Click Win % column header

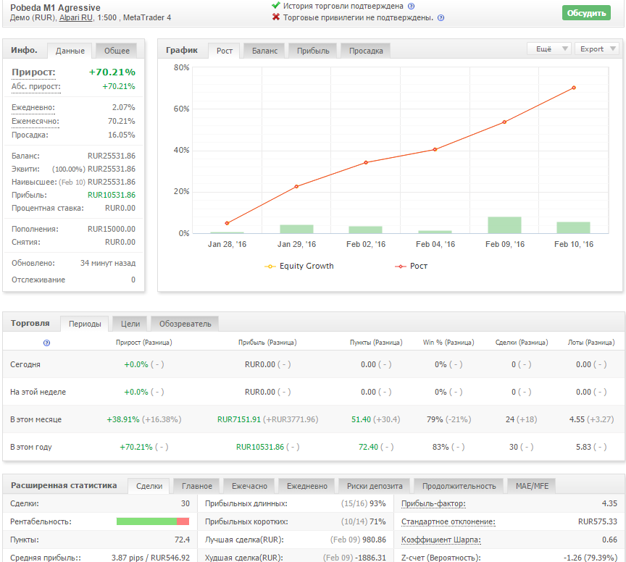tap(448, 343)
